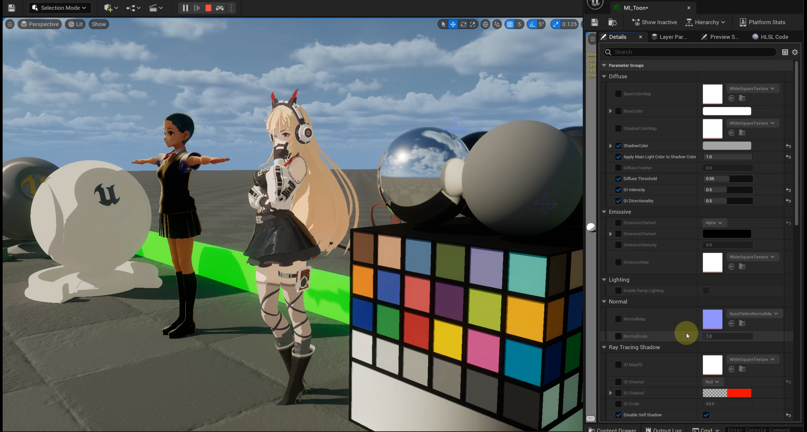Open viewport hamburger options menu
The image size is (807, 432).
click(10, 24)
